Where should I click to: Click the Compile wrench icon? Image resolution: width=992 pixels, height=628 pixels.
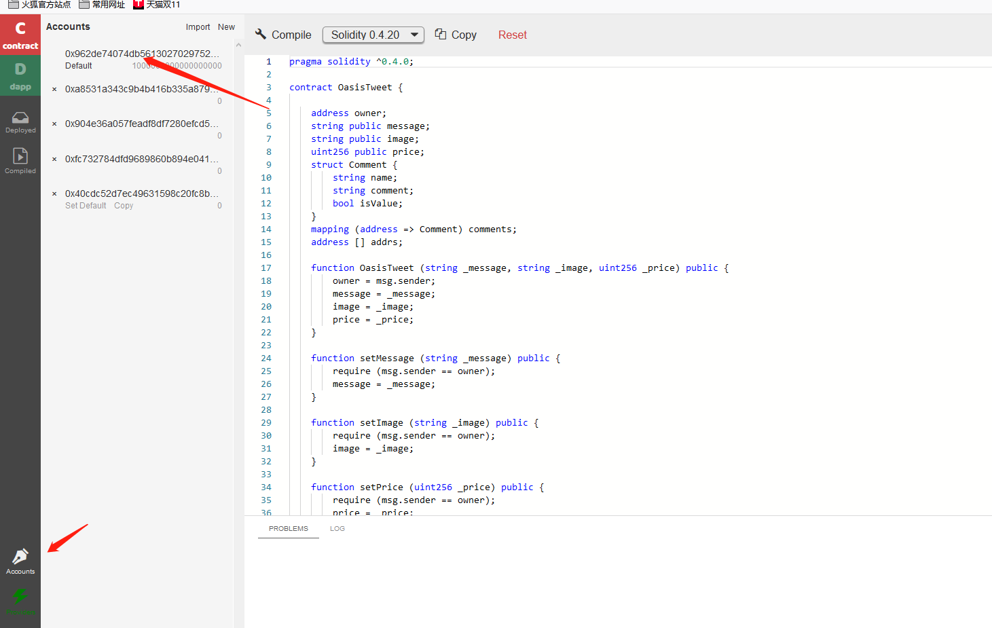click(261, 34)
